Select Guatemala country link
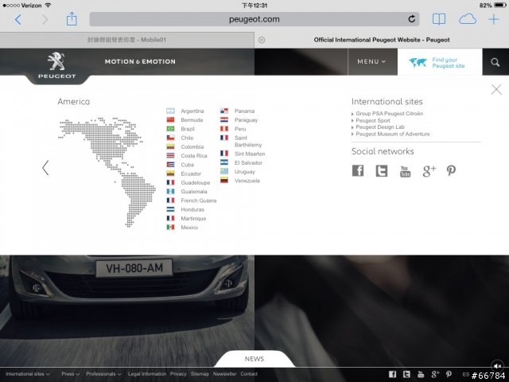The width and height of the screenshot is (509, 382). (194, 192)
